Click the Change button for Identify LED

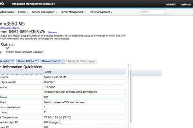click(55, 122)
